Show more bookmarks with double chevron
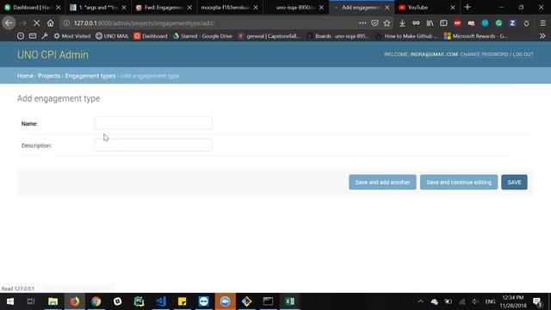551x310 pixels. tap(542, 36)
